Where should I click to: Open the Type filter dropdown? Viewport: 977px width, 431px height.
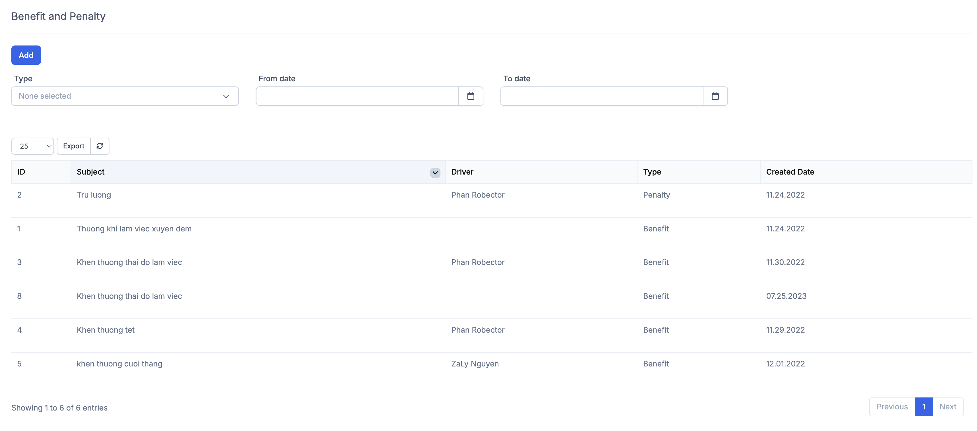pyautogui.click(x=125, y=96)
